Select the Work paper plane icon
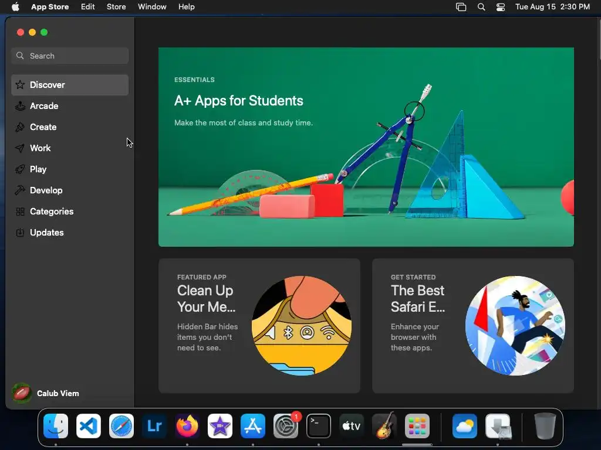 pyautogui.click(x=20, y=148)
